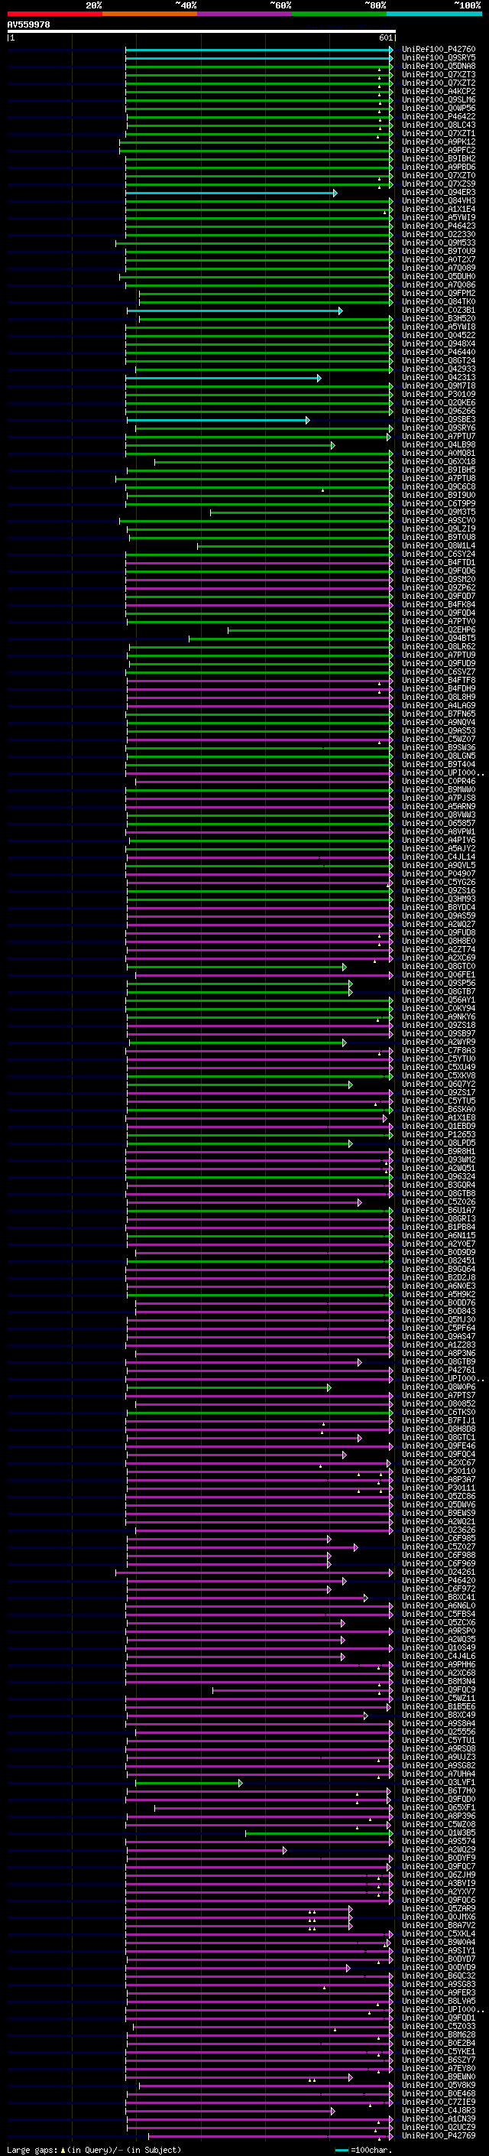
Task: Select label UniRef100_Q9M533
Action: coord(439,242)
